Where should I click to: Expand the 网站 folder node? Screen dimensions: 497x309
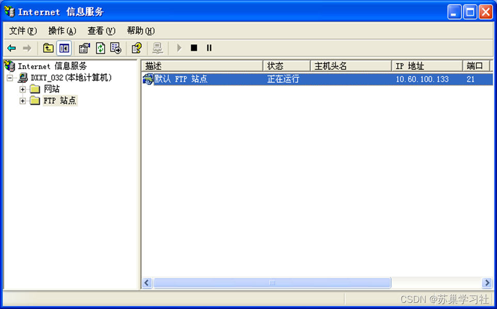23,89
